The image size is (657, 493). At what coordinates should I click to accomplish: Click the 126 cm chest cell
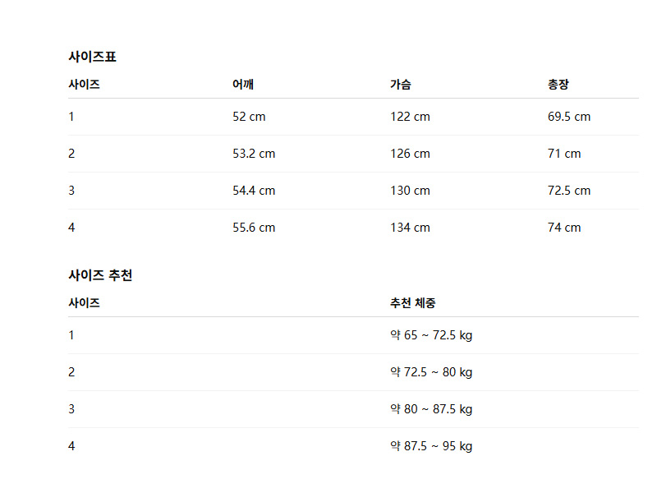pyautogui.click(x=410, y=154)
